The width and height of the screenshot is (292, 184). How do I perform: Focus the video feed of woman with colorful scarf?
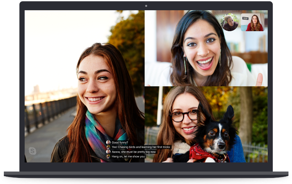[x=85, y=86]
